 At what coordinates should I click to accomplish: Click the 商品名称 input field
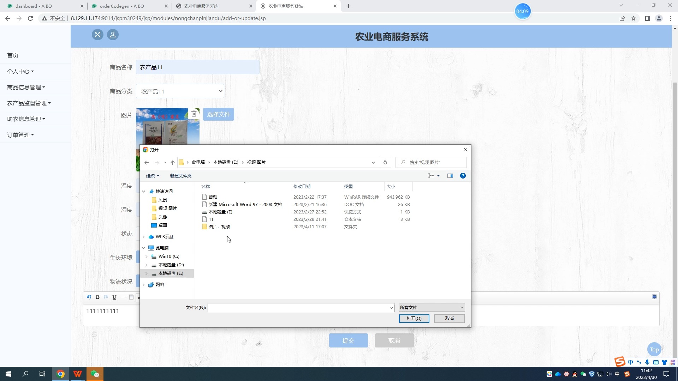click(198, 67)
